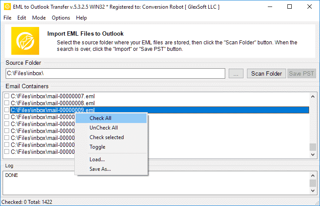Click the Email Containers scroll up arrow

coord(313,96)
